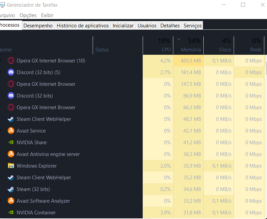Screen dimensions: 267x219
Task: Click the 181,4 MB memory cell
Action: point(188,72)
